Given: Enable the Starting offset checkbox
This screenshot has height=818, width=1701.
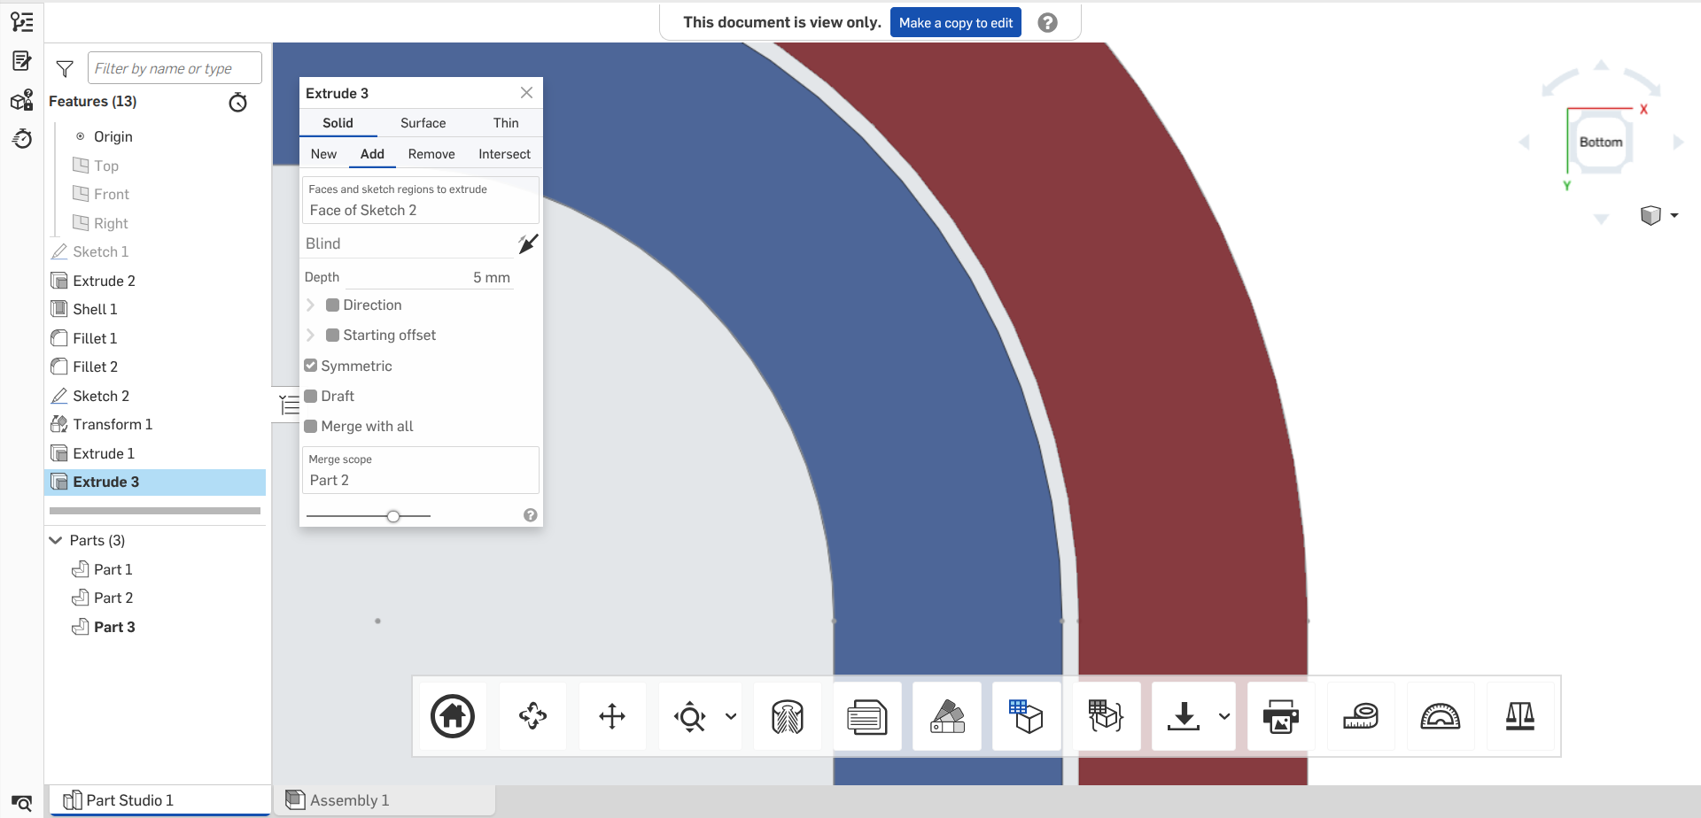Looking at the screenshot, I should tap(332, 336).
